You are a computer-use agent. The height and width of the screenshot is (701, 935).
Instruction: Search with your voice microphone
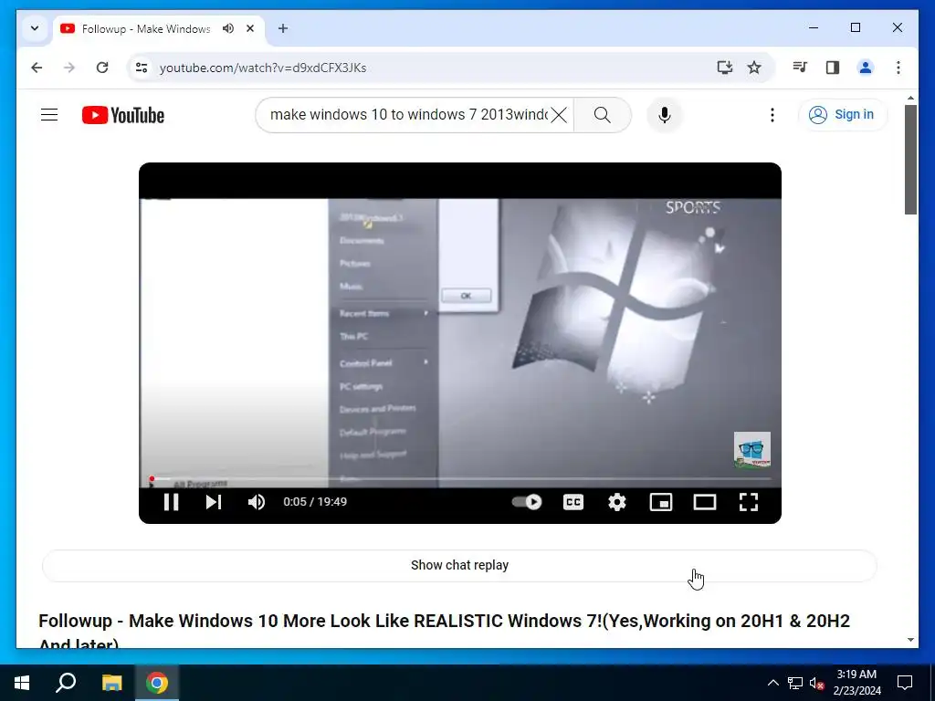click(665, 114)
